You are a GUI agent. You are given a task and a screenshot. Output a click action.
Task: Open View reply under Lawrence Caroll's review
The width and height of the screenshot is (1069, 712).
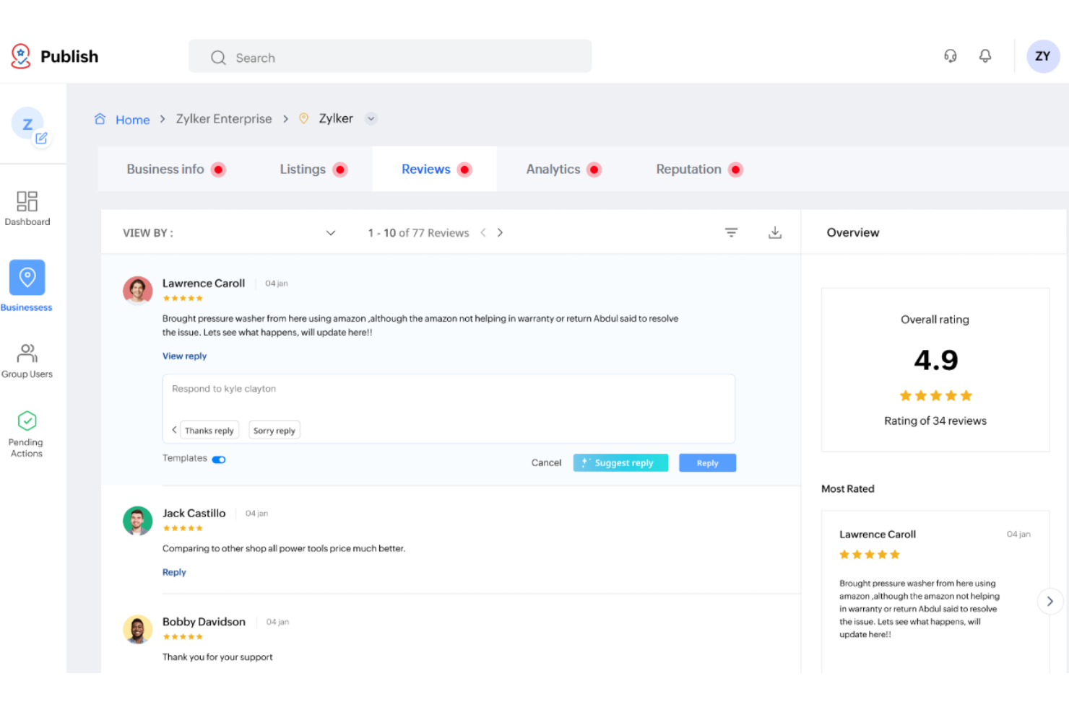coord(184,356)
